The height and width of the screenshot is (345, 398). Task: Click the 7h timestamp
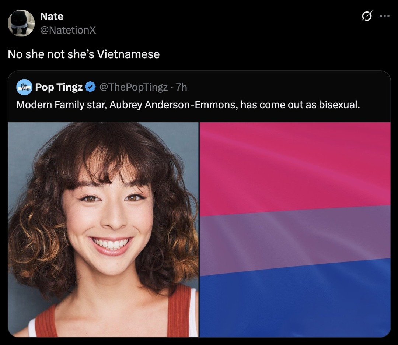pos(182,87)
